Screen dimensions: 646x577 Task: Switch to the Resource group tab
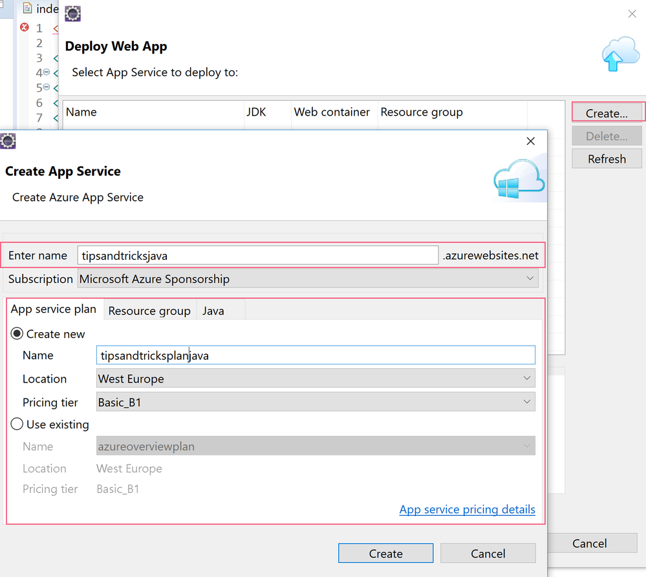(x=149, y=311)
